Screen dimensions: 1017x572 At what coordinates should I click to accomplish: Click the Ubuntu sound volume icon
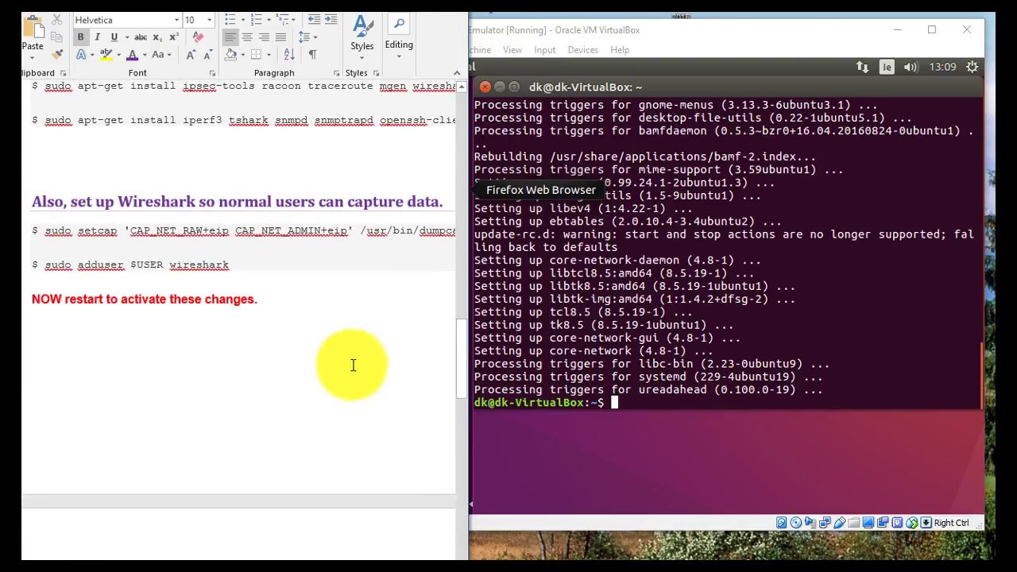[x=911, y=68]
